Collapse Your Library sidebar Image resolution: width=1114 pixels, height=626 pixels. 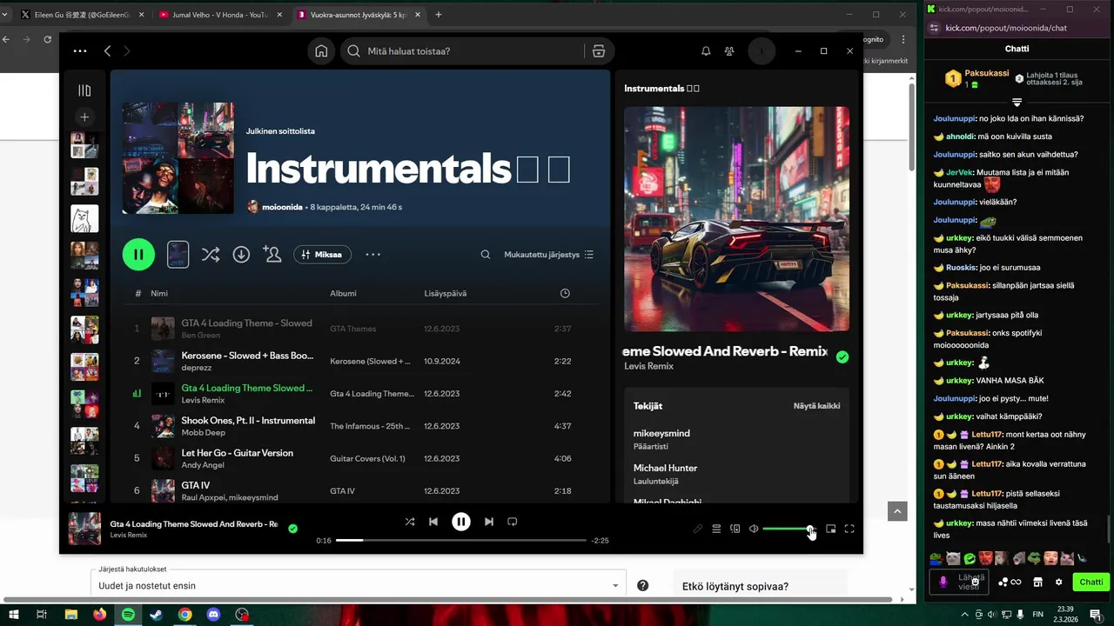point(84,90)
